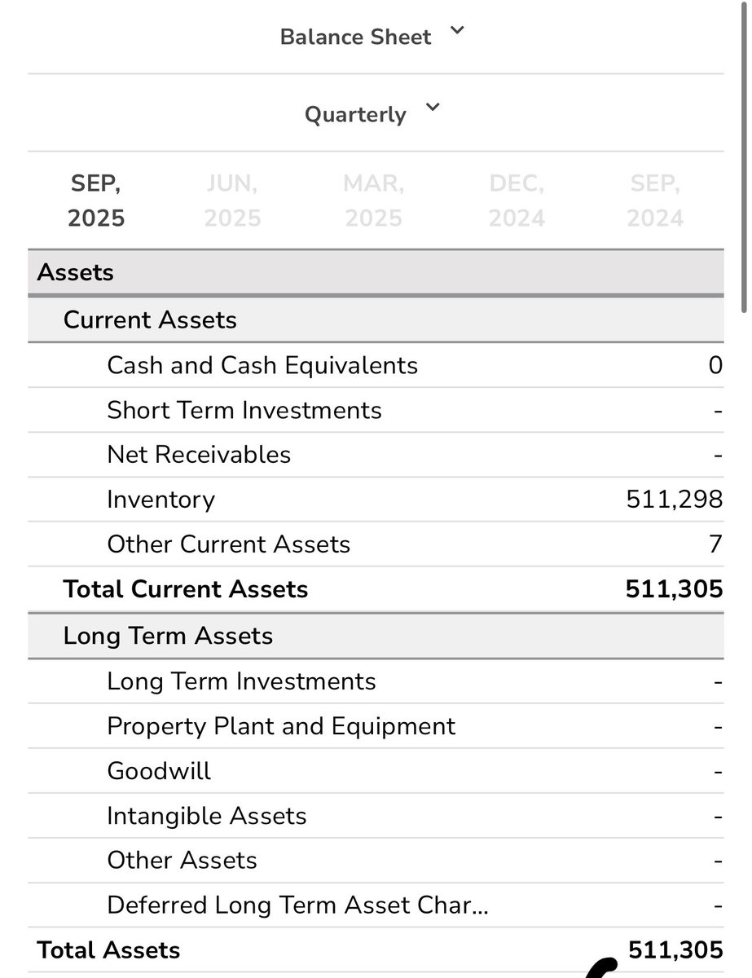Viewport: 752px width, 978px height.
Task: Click the Long Term Assets subsection header
Action: tap(376, 636)
